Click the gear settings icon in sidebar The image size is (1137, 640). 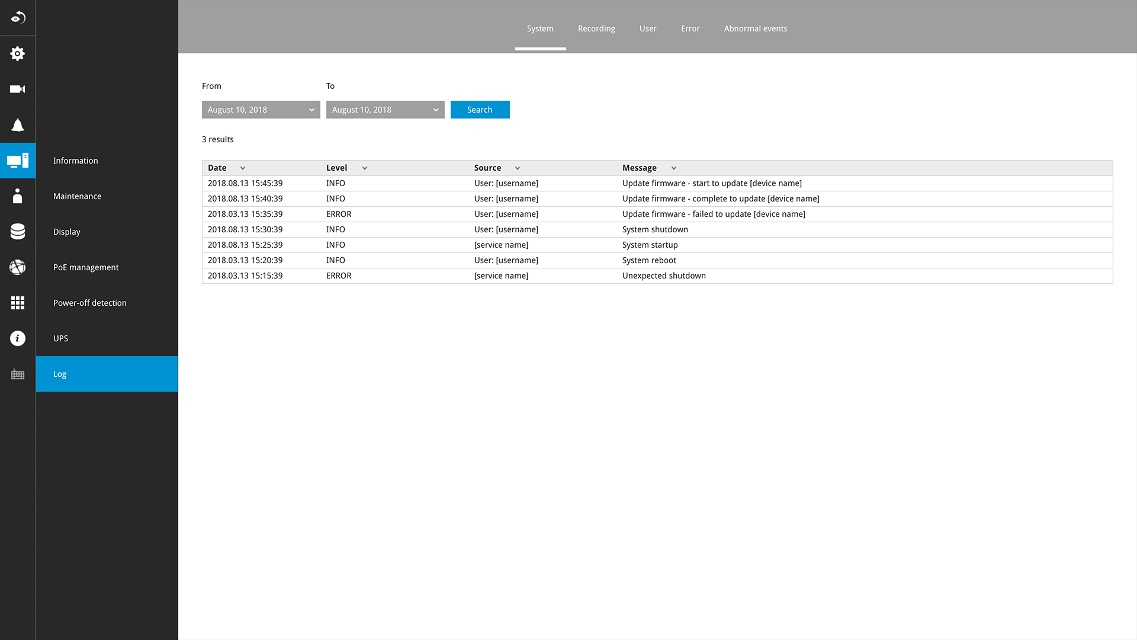point(18,54)
